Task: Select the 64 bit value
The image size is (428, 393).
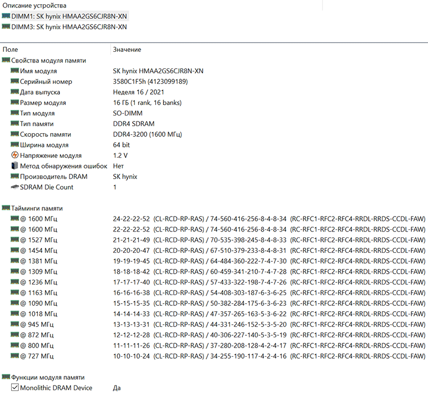Action: pos(121,145)
